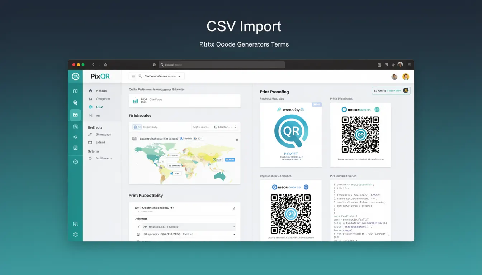Screen dimensions: 482x275
Task: Click the teal bar chart icon in the top card
Action: (x=135, y=101)
